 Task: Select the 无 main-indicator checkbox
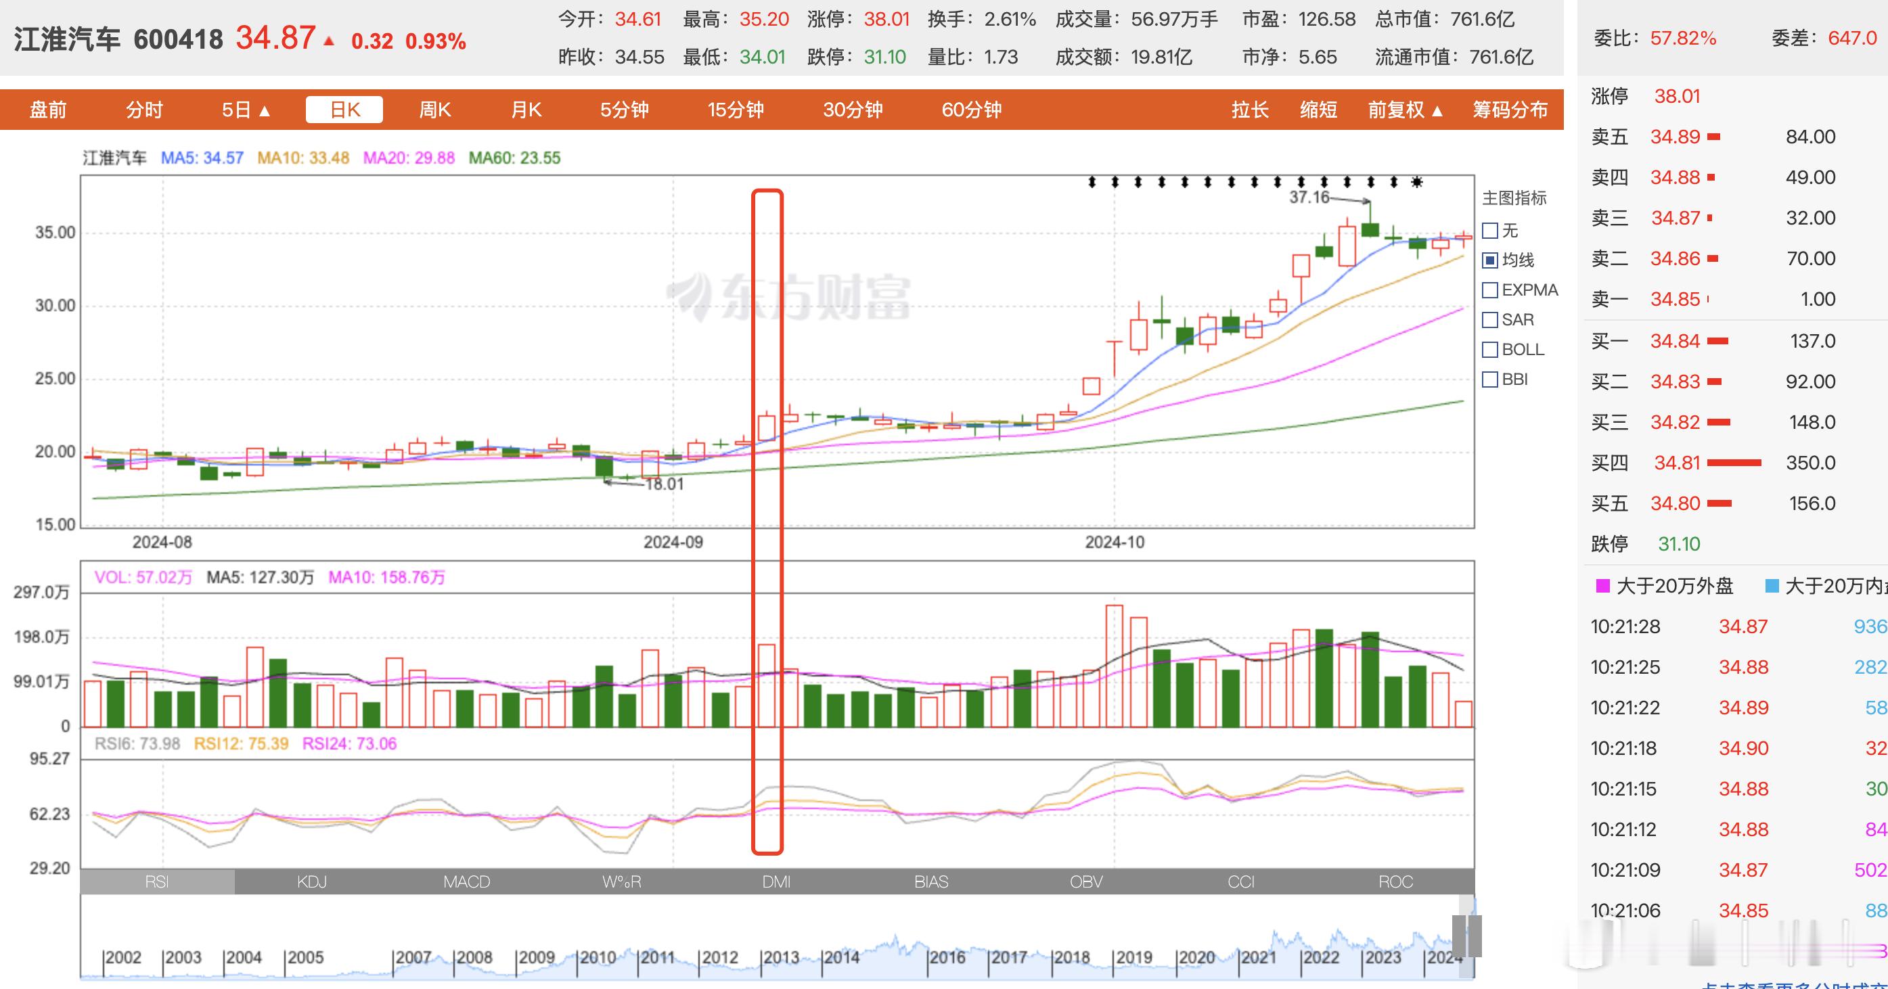coord(1490,231)
